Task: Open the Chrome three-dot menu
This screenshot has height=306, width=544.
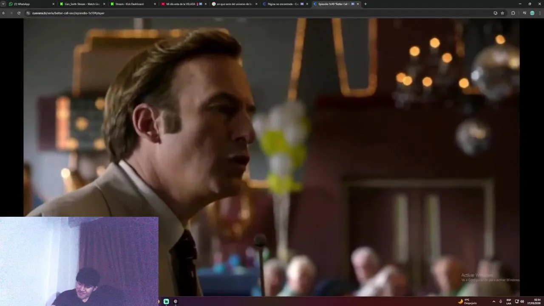Action: pyautogui.click(x=540, y=13)
